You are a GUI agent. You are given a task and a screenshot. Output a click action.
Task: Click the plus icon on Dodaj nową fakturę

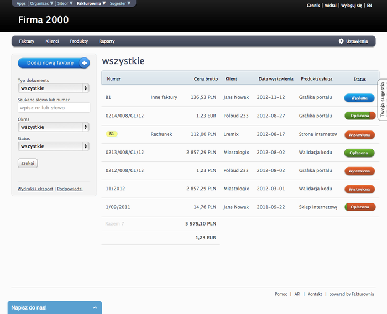tap(84, 63)
